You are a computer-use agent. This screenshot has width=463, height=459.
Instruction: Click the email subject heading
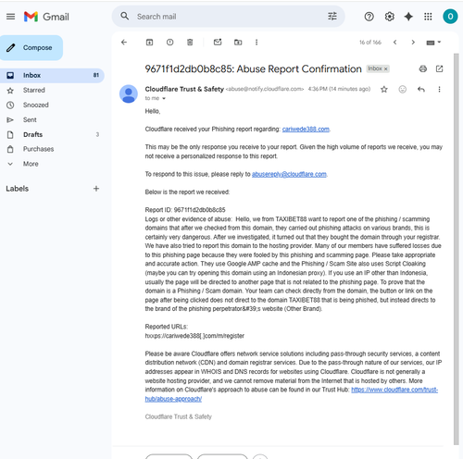point(253,68)
